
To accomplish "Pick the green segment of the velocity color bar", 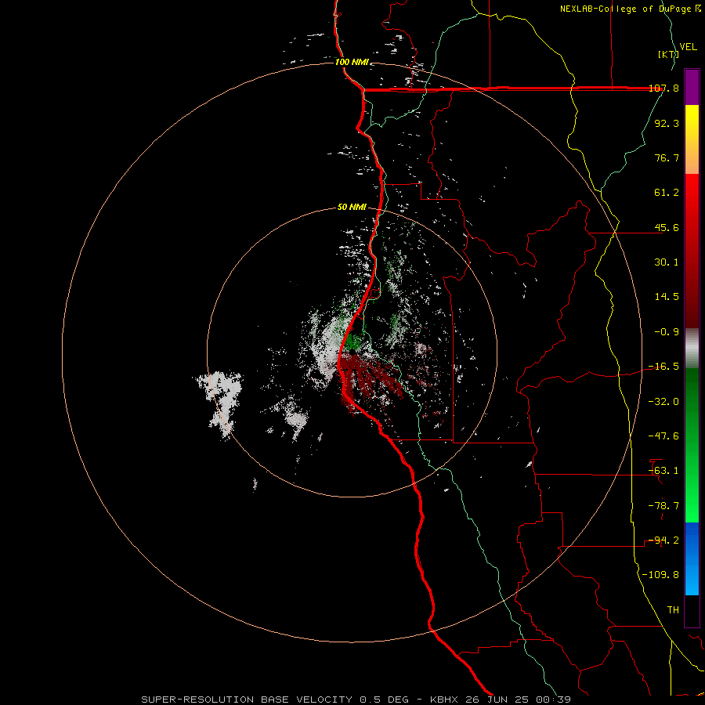I will point(692,445).
